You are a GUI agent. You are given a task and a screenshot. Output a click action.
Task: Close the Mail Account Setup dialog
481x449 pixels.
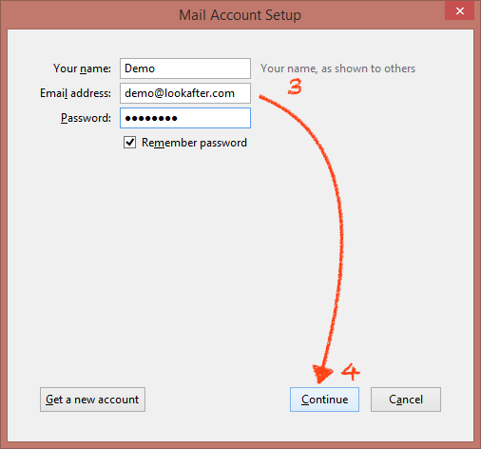click(x=459, y=11)
